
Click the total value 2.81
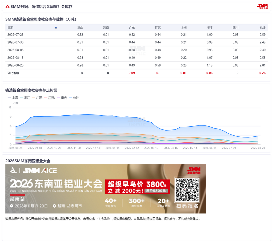point(263,65)
